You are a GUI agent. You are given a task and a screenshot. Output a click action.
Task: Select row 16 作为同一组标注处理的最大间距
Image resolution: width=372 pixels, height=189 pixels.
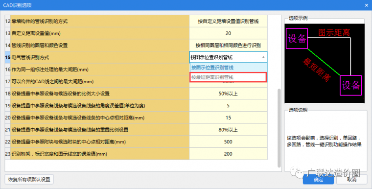coord(100,70)
